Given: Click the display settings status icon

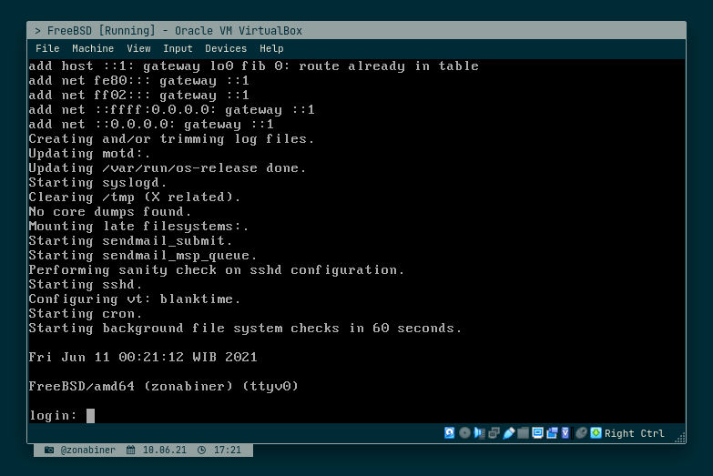Looking at the screenshot, I should (537, 433).
